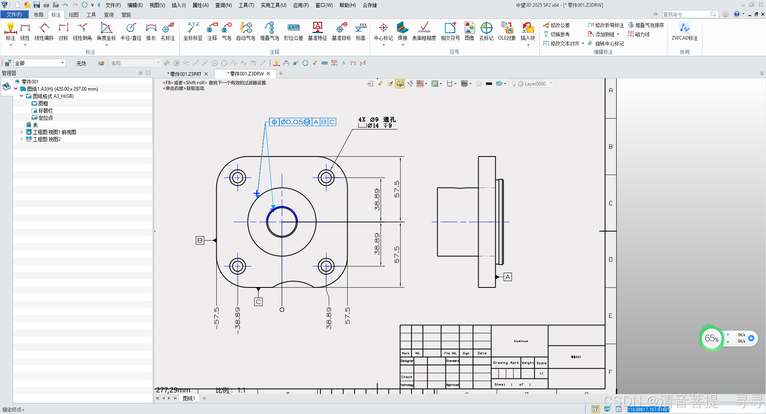Click the 65% circular usage indicator
Viewport: 766px width, 414px height.
(x=711, y=338)
